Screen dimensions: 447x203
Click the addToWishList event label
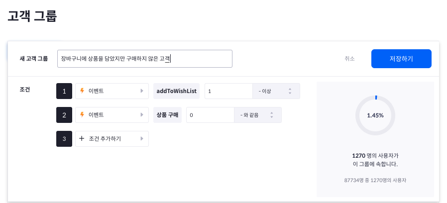tap(177, 91)
